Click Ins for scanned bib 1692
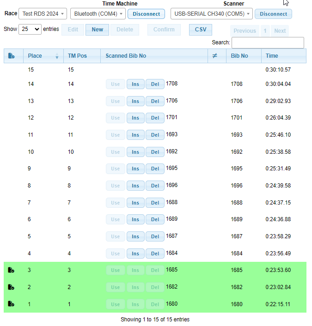This screenshot has width=312, height=326. 135,152
